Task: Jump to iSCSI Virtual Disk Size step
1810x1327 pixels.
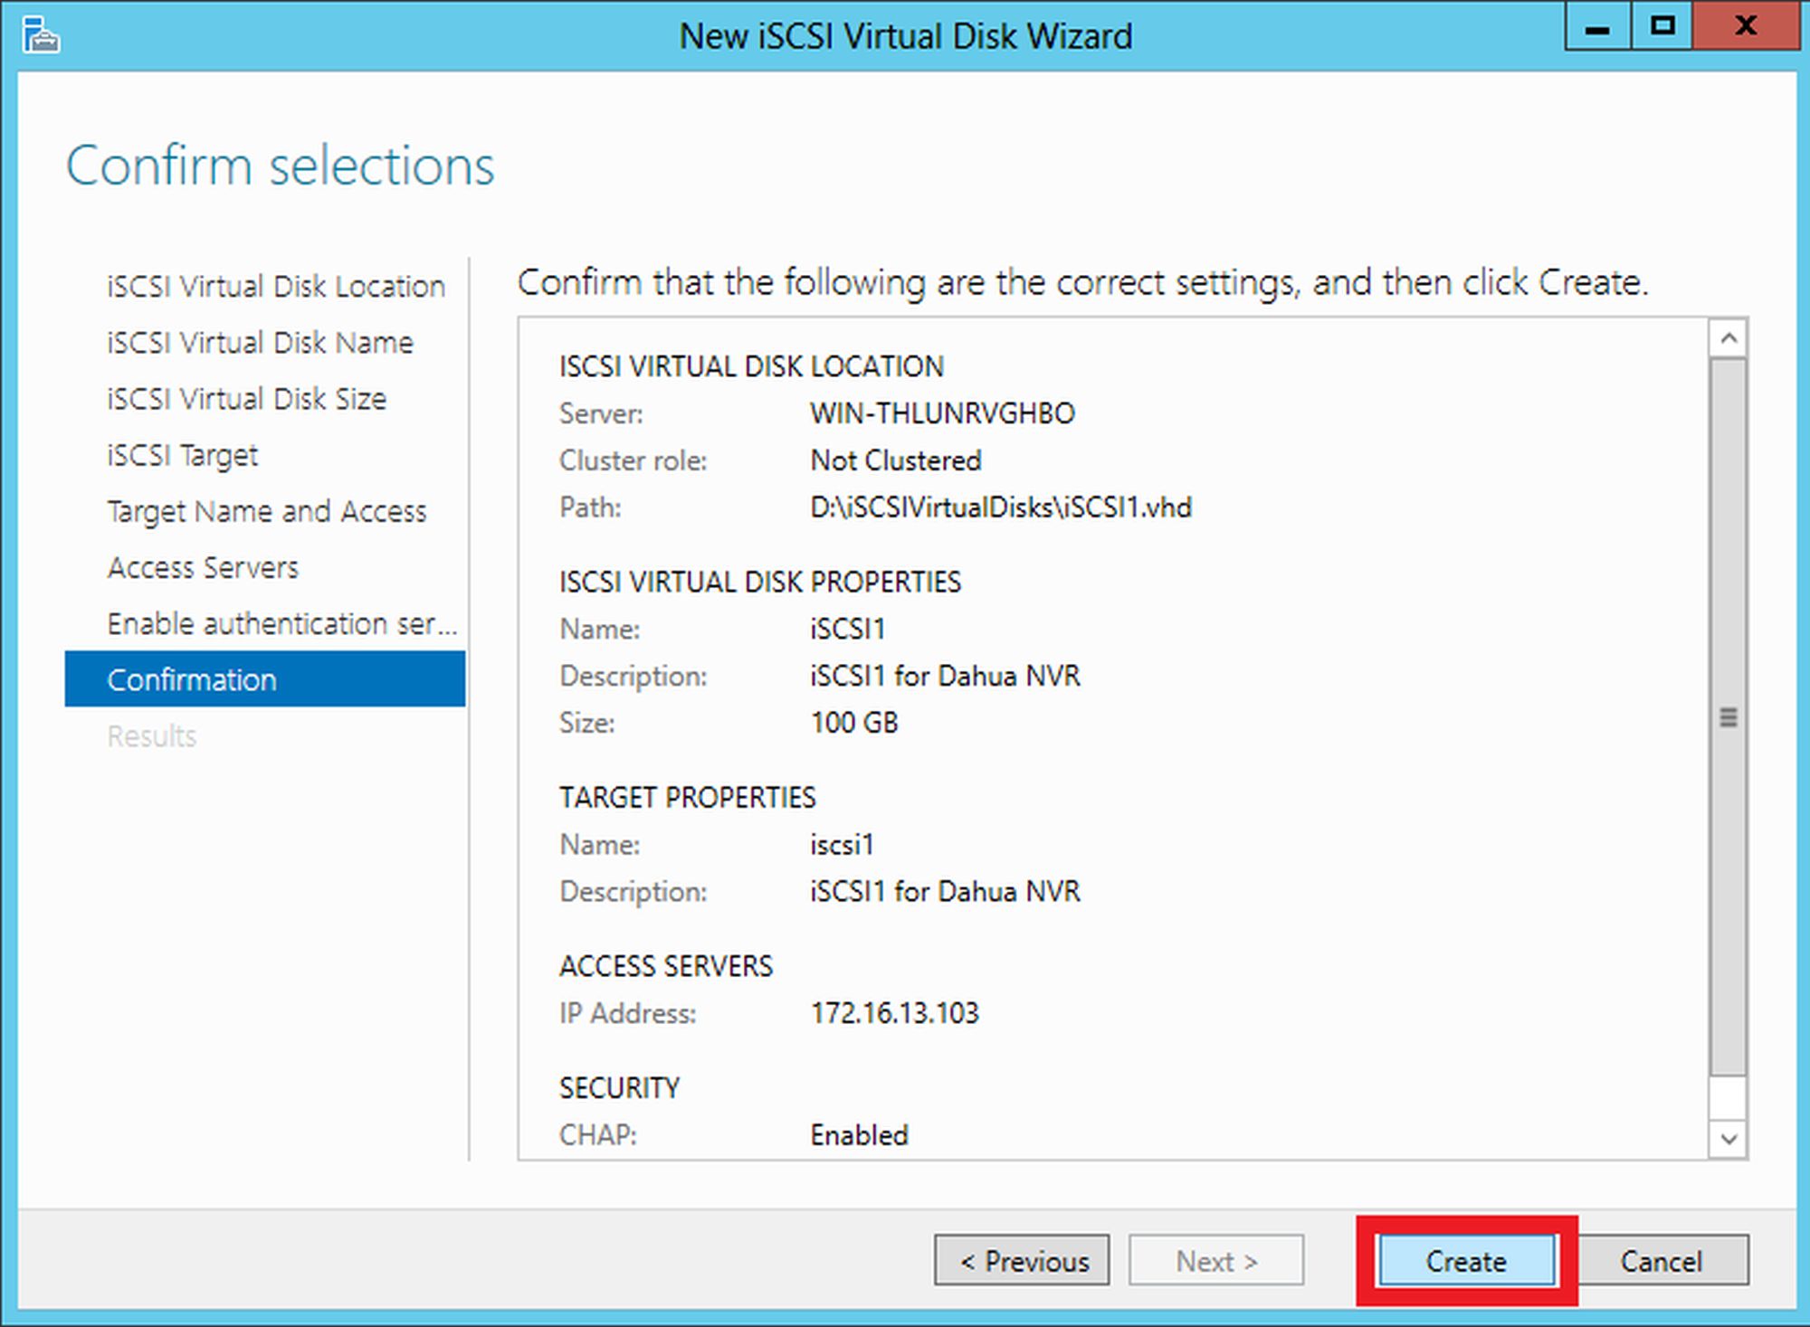Action: 246,399
